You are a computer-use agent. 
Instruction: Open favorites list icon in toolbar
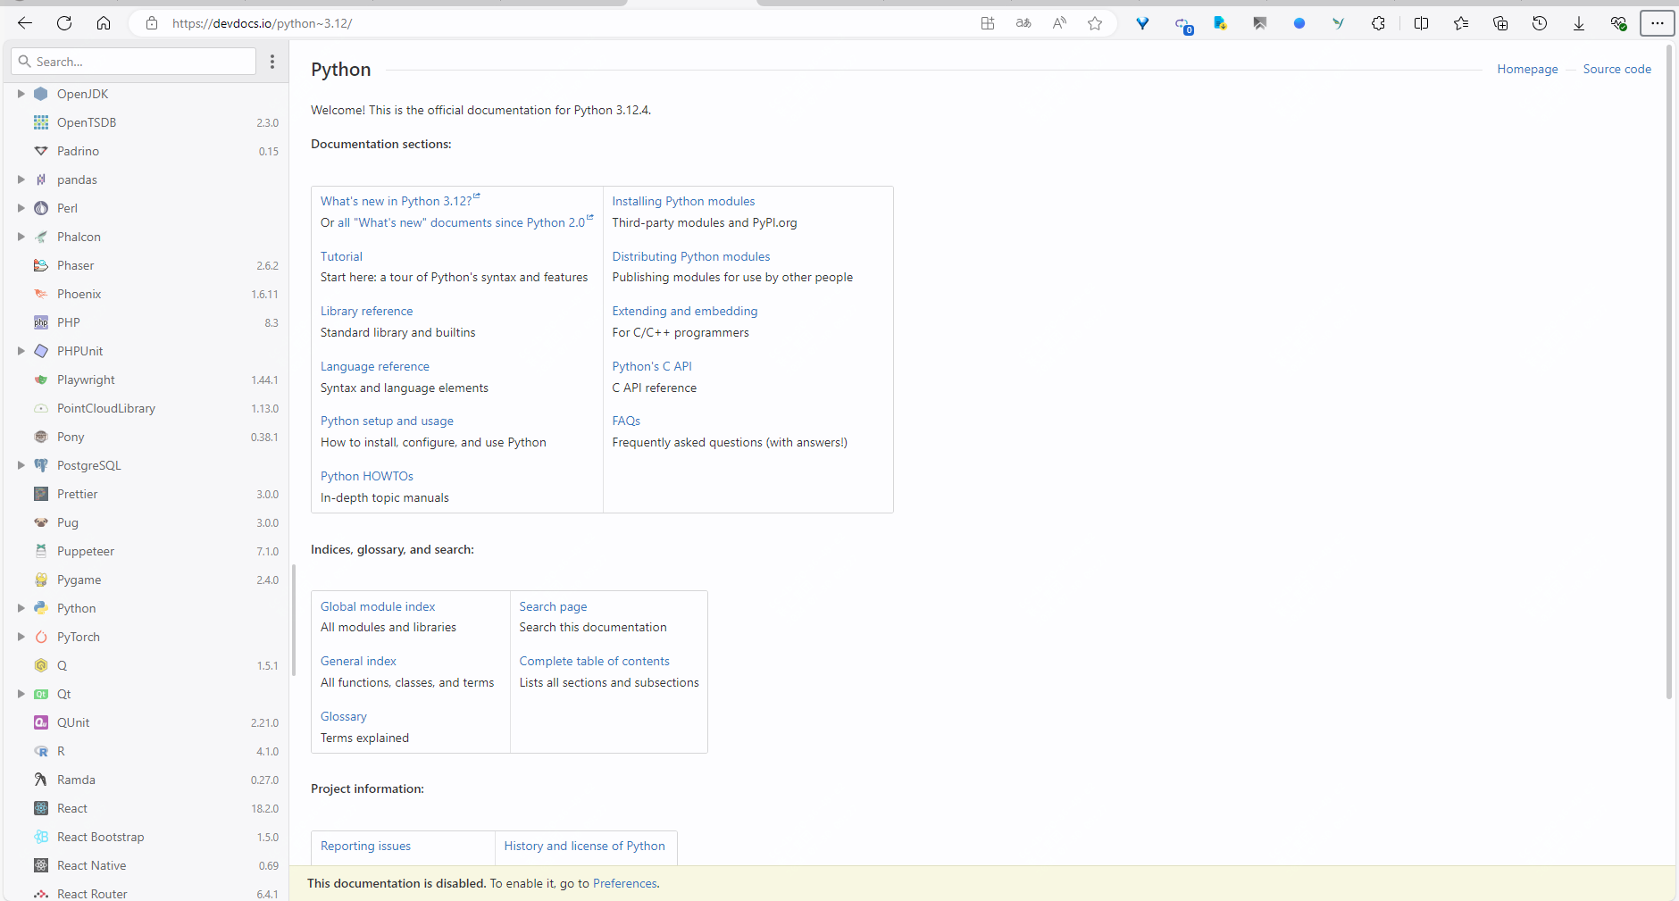(x=1461, y=23)
